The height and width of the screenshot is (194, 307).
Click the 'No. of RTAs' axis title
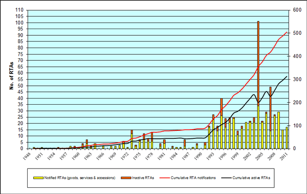12,76
